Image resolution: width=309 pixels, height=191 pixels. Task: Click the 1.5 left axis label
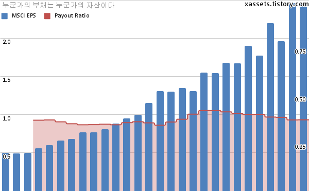pyautogui.click(x=7, y=80)
